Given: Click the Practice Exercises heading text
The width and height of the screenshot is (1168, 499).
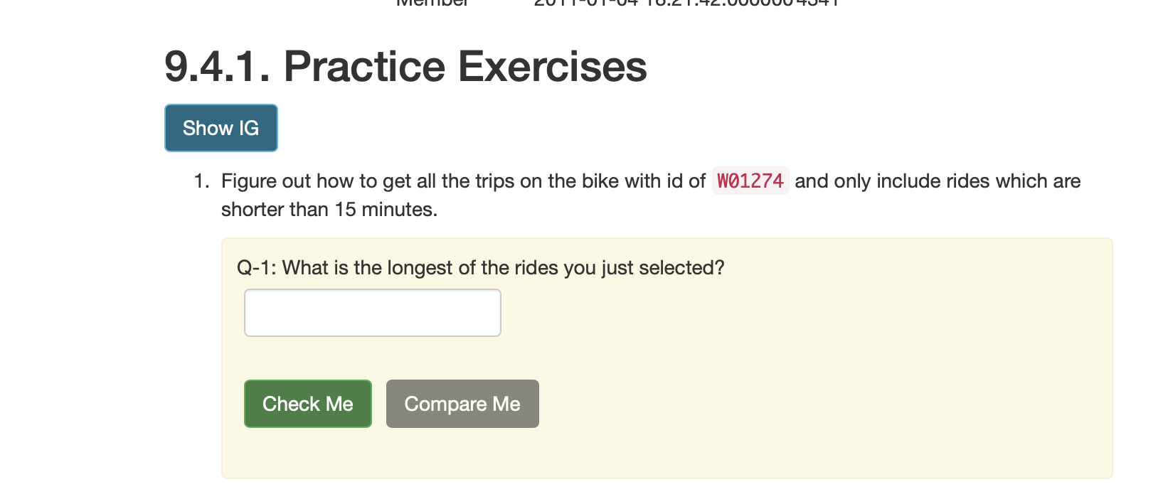Looking at the screenshot, I should click(x=465, y=67).
